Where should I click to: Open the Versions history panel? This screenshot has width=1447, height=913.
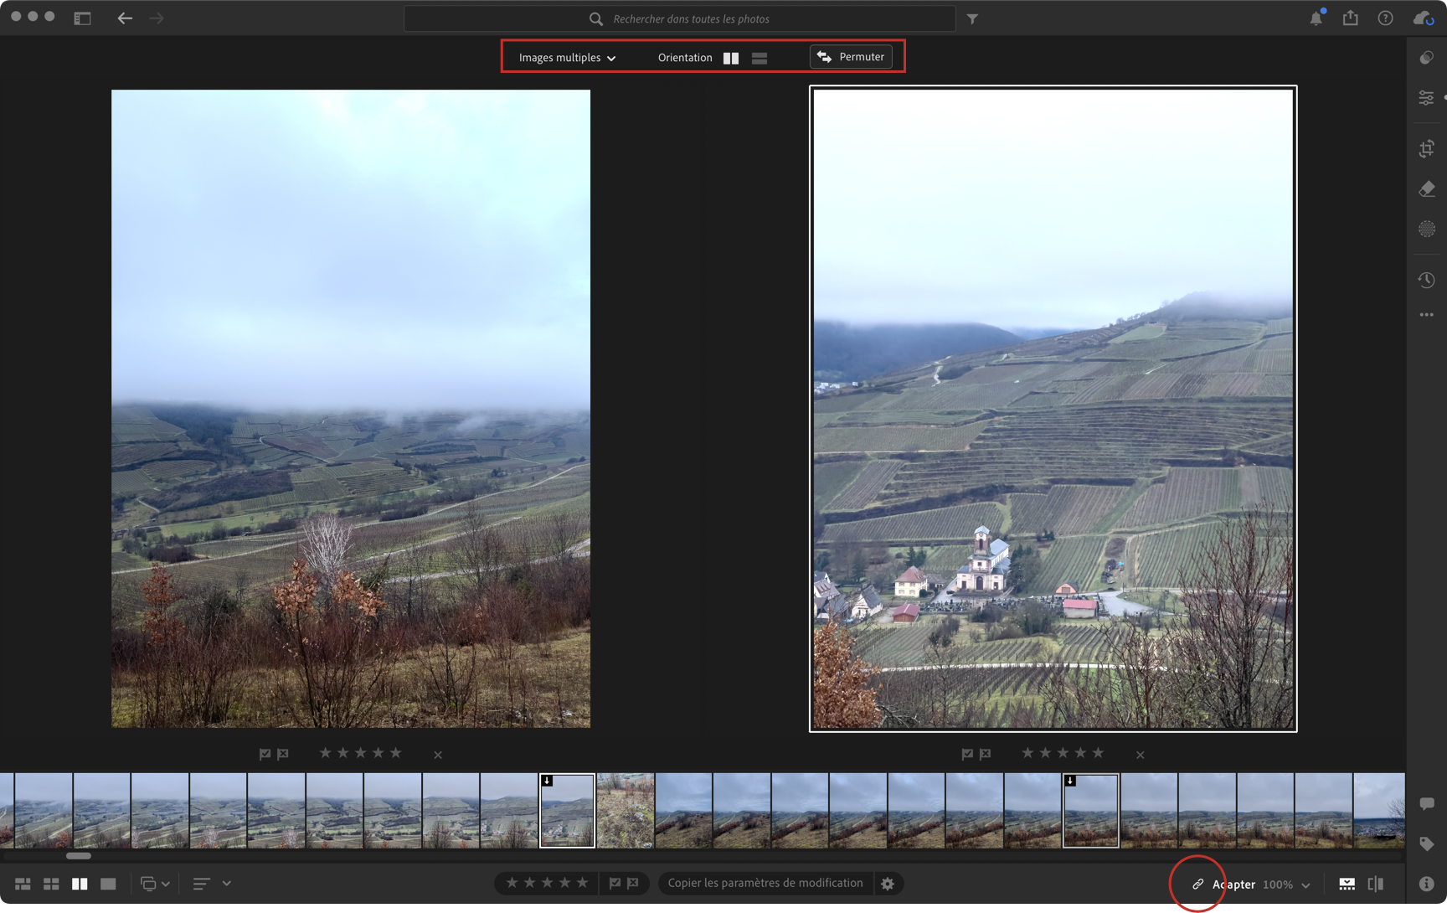point(1427,280)
